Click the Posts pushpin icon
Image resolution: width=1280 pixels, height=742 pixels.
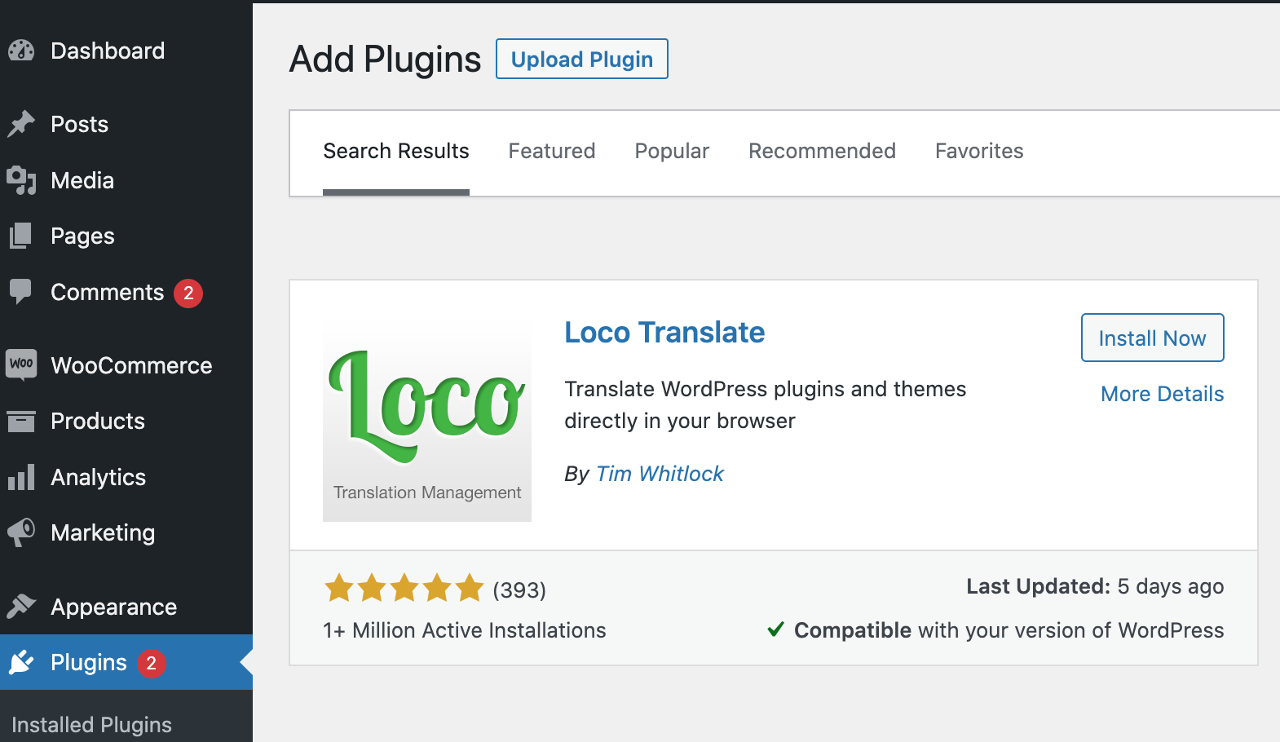pyautogui.click(x=21, y=124)
